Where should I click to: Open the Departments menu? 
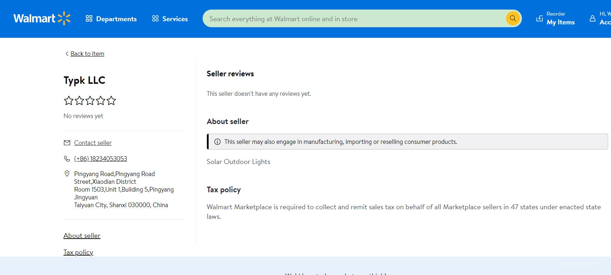[x=111, y=19]
